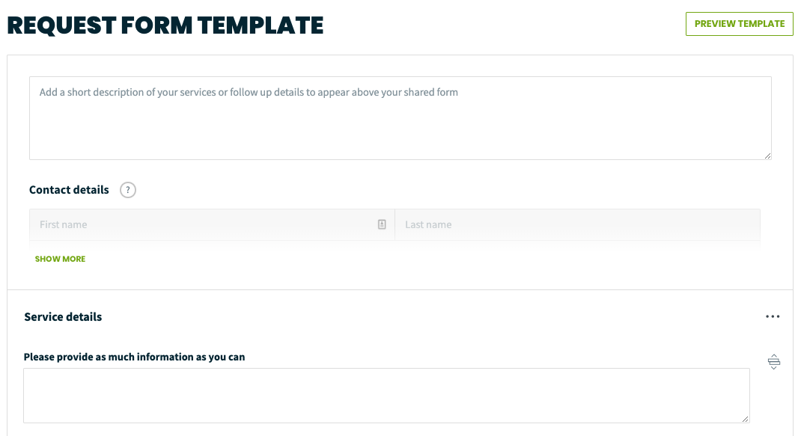Click the Contact details help question mark icon
The height and width of the screenshot is (436, 801).
(x=128, y=190)
